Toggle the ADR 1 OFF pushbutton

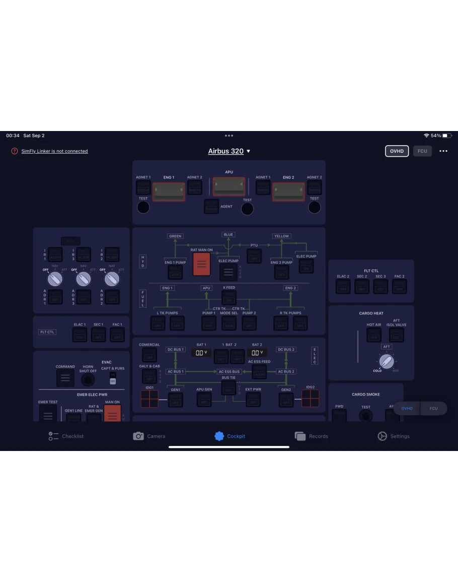click(55, 297)
